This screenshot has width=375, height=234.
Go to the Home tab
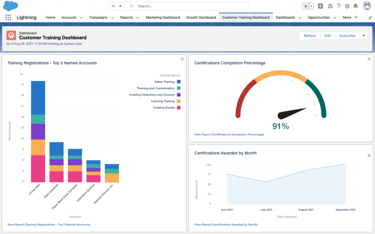pos(51,18)
